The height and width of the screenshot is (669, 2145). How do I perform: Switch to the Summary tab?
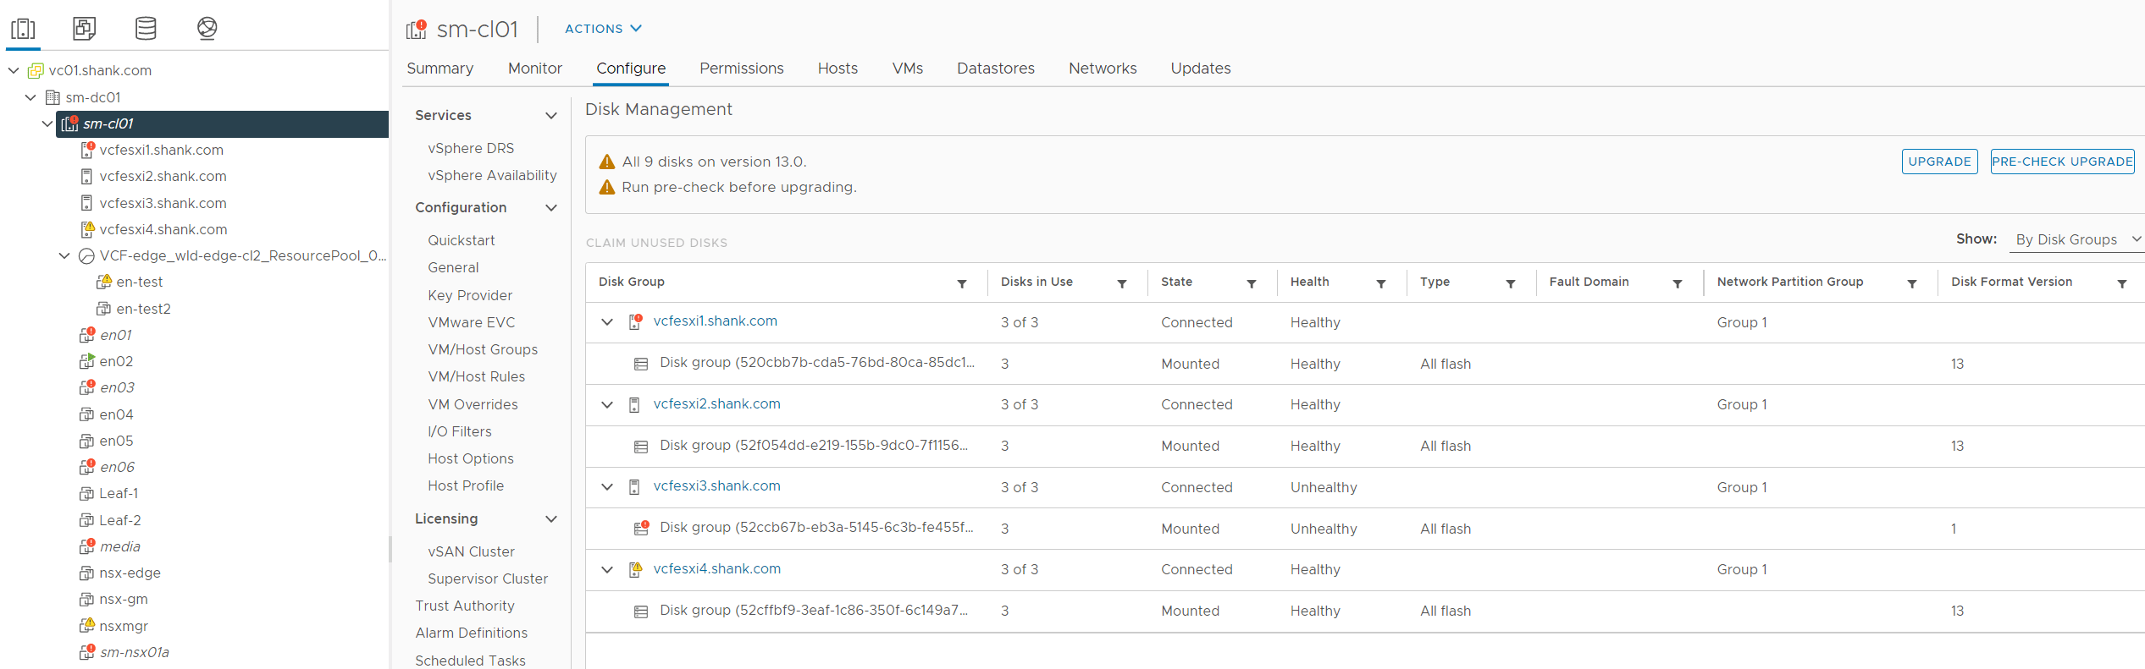[x=440, y=69]
